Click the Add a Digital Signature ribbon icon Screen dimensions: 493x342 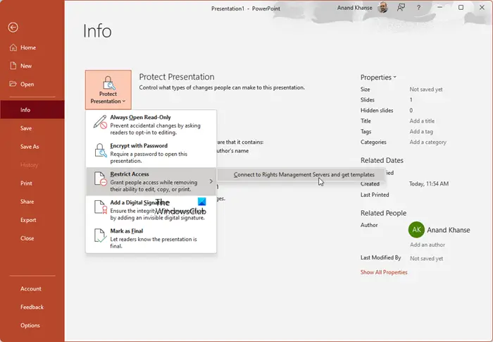coord(100,207)
